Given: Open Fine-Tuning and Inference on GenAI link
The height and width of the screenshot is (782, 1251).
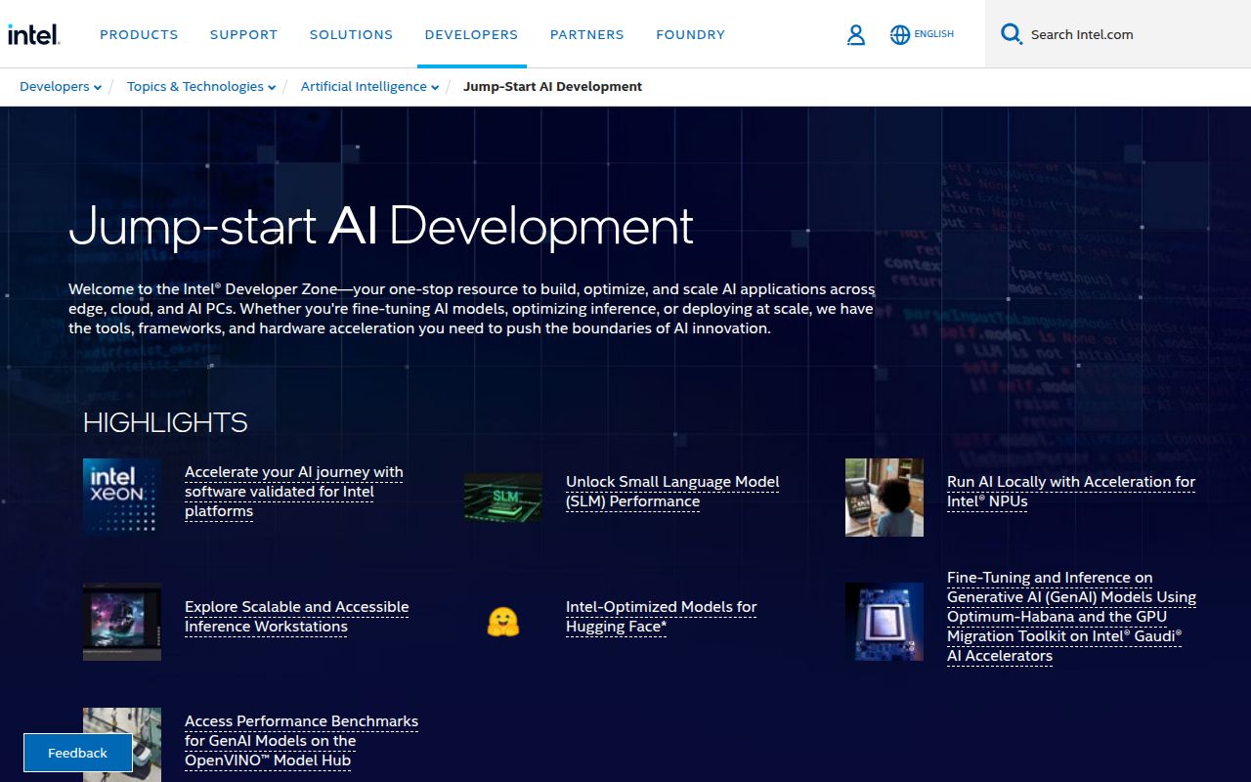Looking at the screenshot, I should click(x=1071, y=617).
